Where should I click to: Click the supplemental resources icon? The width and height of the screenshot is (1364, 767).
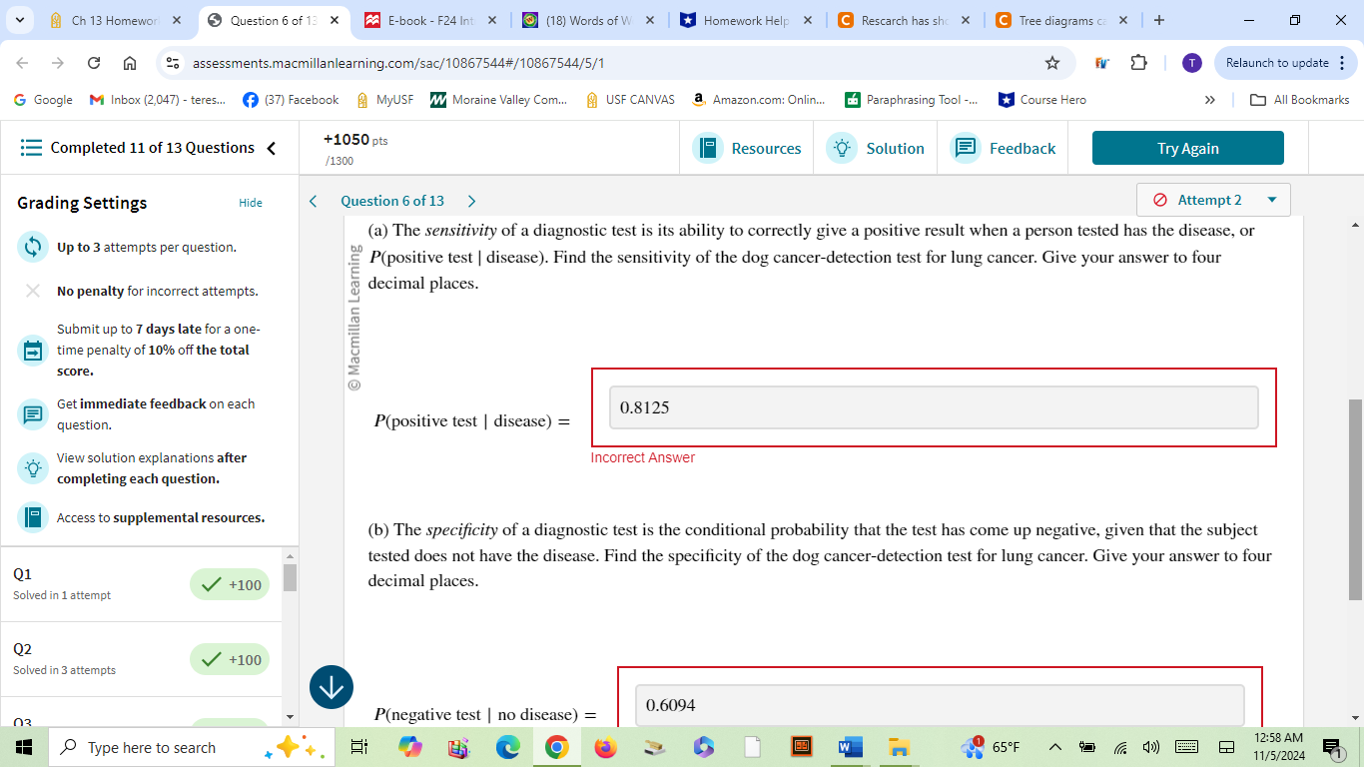coord(33,517)
